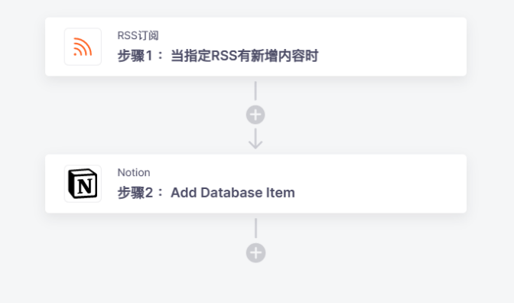Click the downward arrow connector above Notion
The width and height of the screenshot is (514, 303).
[255, 138]
